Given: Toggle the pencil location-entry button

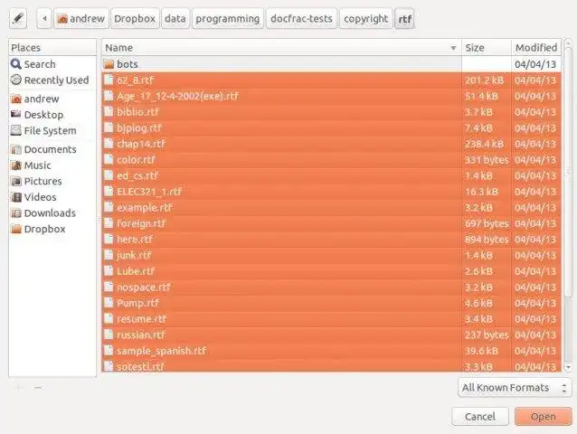Looking at the screenshot, I should point(19,18).
